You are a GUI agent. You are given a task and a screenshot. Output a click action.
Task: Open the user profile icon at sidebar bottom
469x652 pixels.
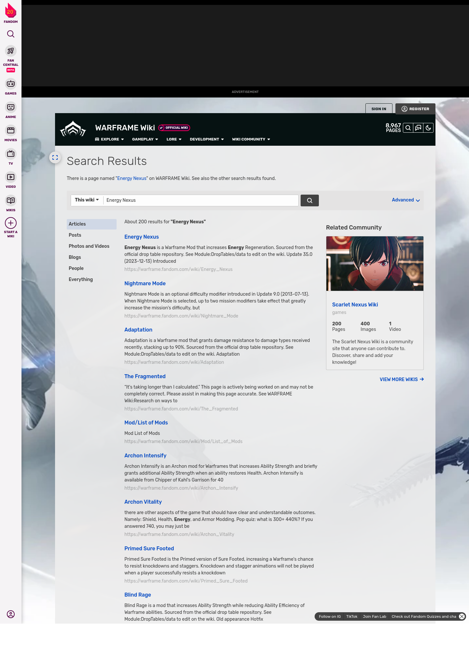[x=11, y=614]
